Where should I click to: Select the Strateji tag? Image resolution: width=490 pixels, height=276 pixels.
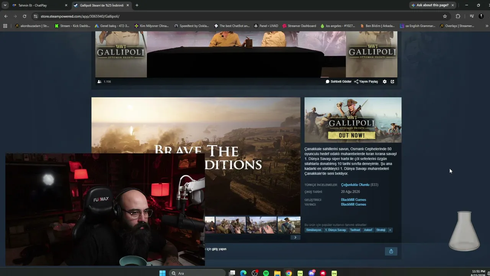[x=381, y=230]
